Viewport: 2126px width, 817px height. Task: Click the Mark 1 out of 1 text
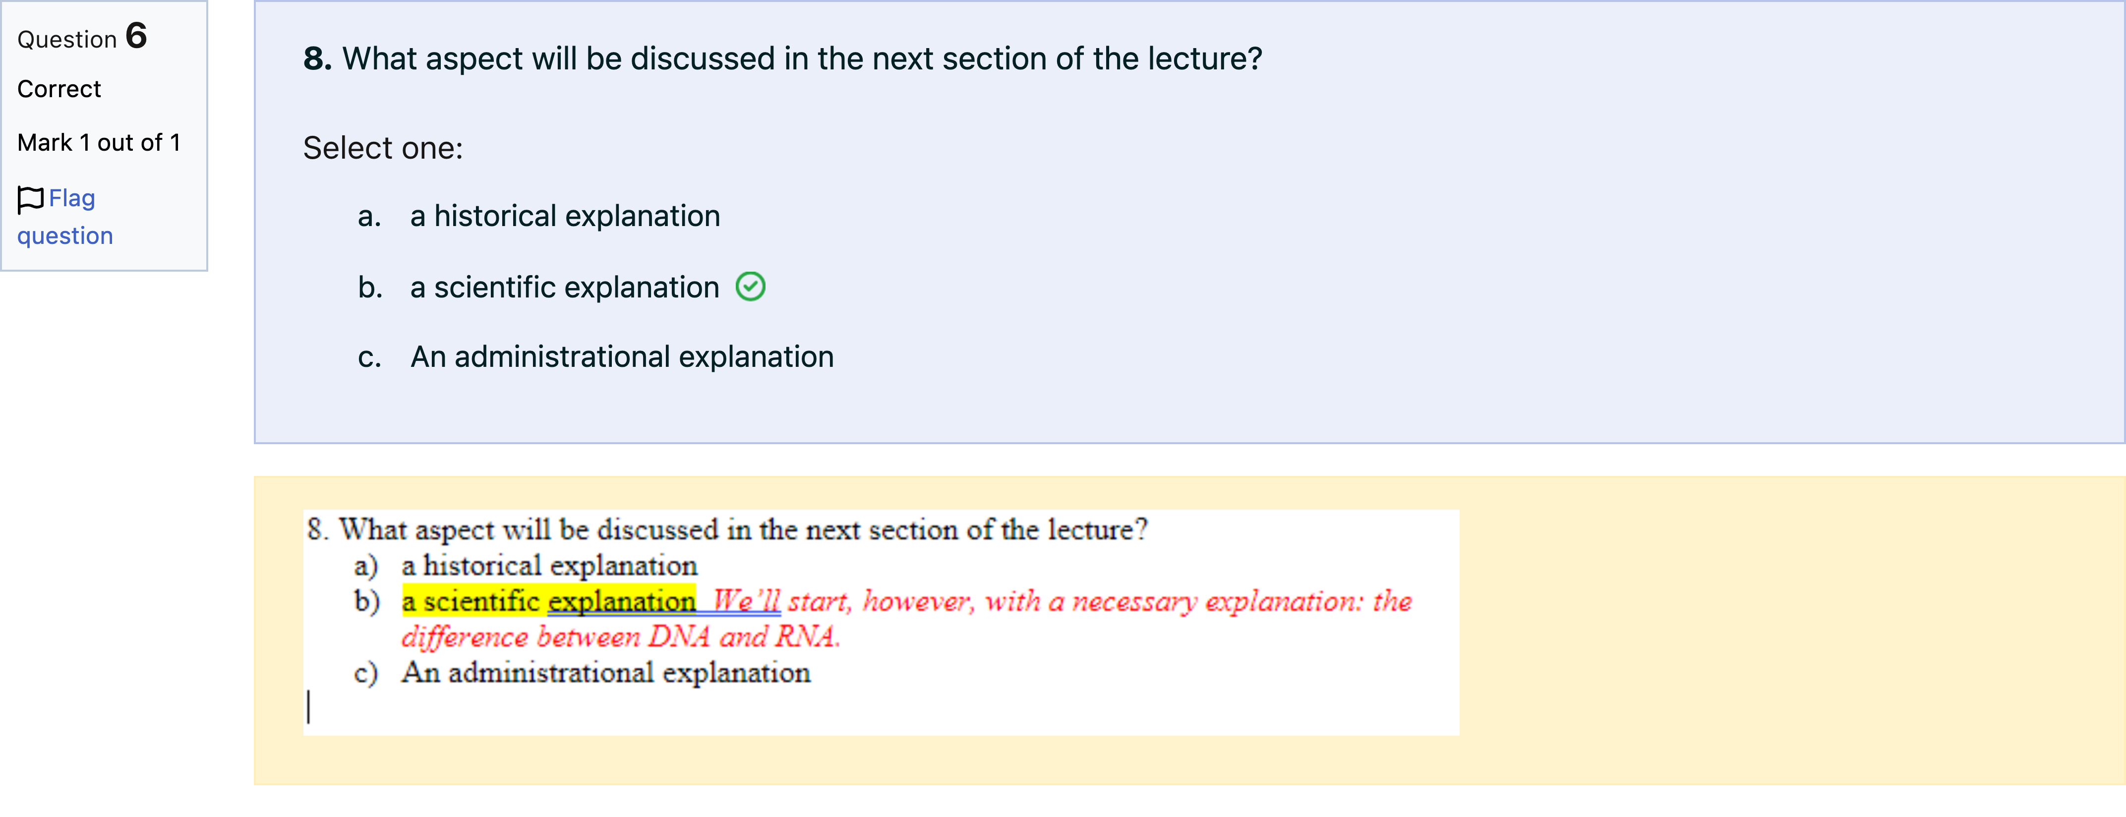(99, 143)
